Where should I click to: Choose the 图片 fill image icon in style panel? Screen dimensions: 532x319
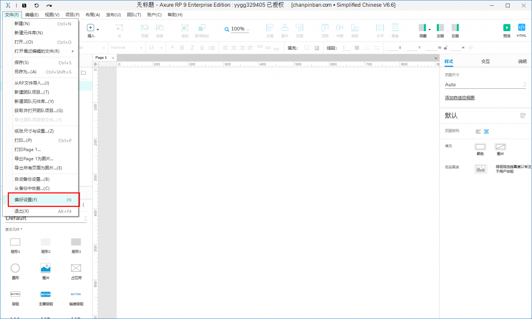(500, 148)
